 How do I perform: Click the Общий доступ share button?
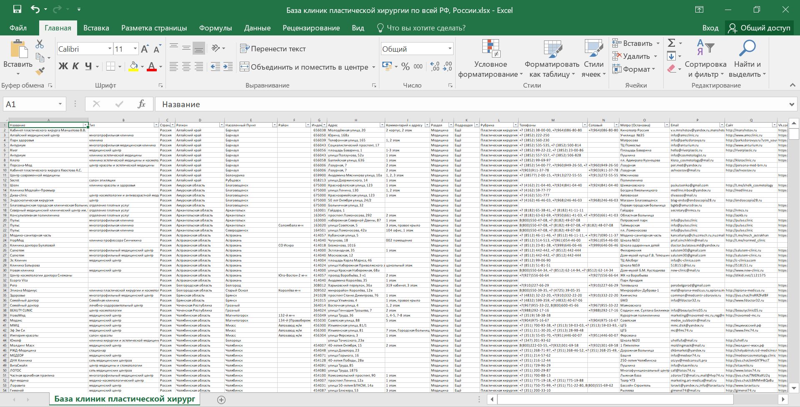(759, 28)
